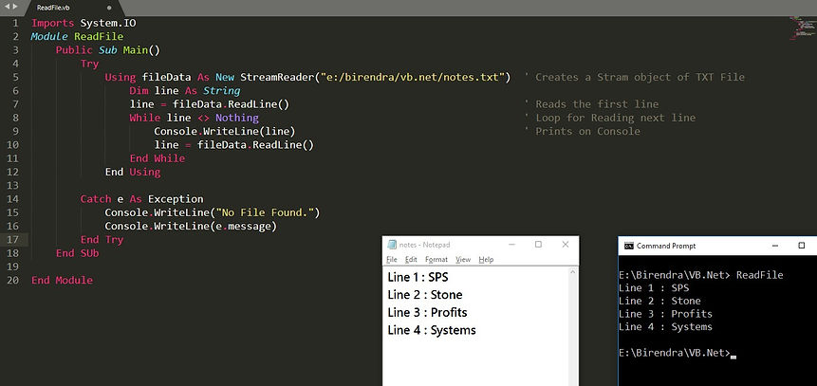Screen dimensions: 817x386
Task: Click "End Using" on line 12
Action: 132,172
